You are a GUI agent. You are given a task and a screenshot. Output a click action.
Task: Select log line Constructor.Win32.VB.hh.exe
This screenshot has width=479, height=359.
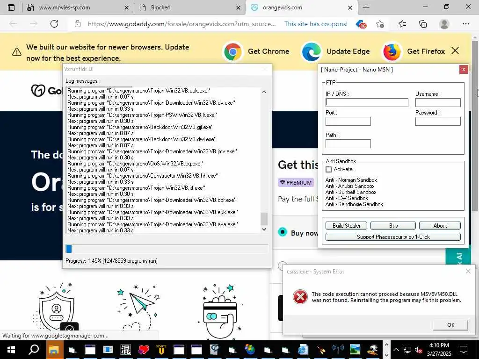click(x=143, y=176)
